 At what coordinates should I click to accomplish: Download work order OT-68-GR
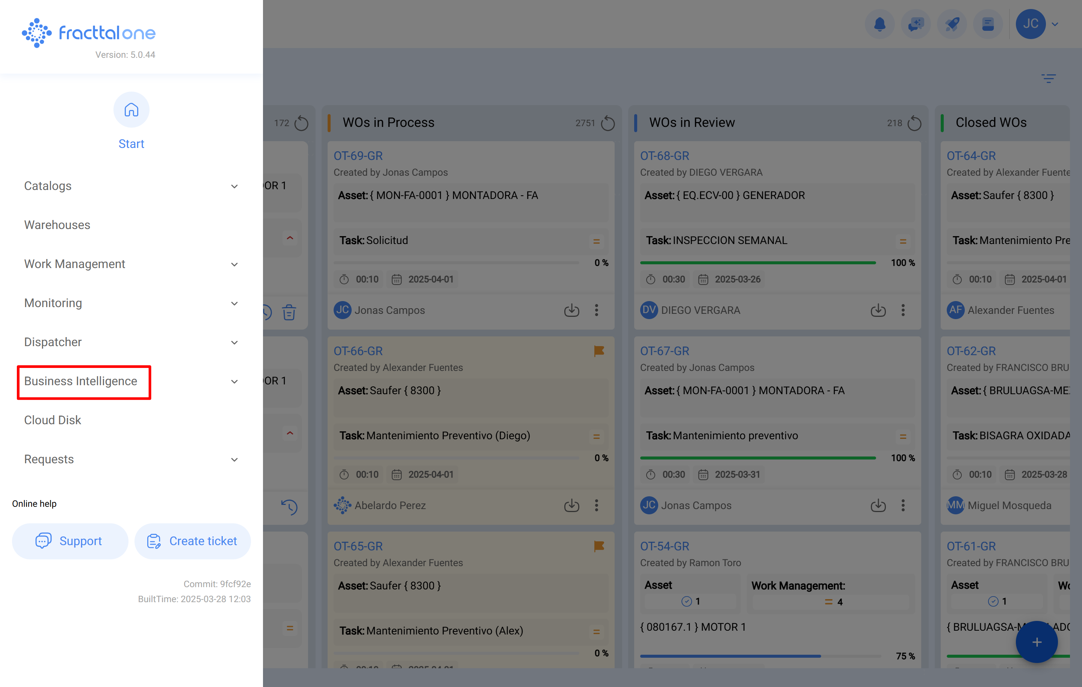click(x=878, y=310)
